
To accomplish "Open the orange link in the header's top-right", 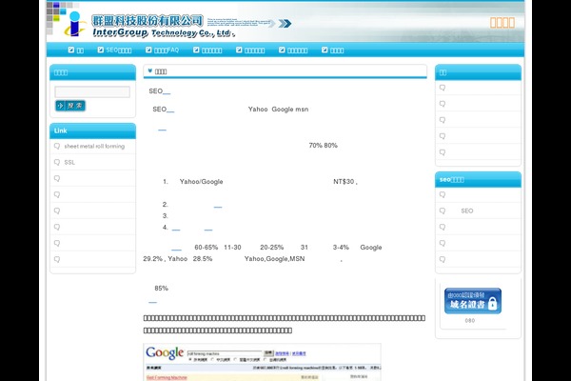I will [x=502, y=23].
